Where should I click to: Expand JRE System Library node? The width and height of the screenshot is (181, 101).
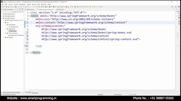tap(4, 20)
